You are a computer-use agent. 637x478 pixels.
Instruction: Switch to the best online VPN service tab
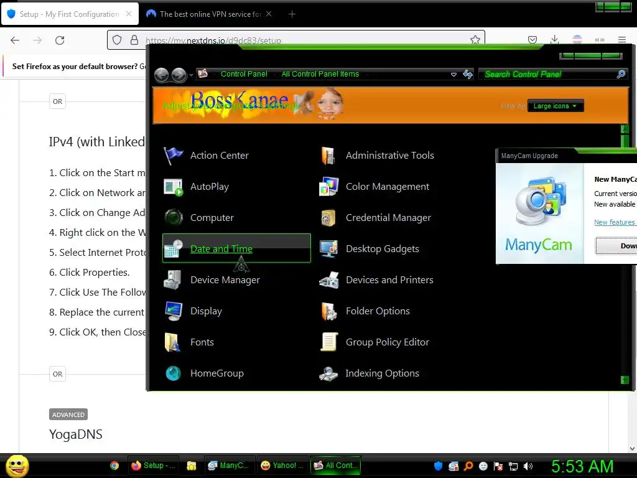coord(209,14)
